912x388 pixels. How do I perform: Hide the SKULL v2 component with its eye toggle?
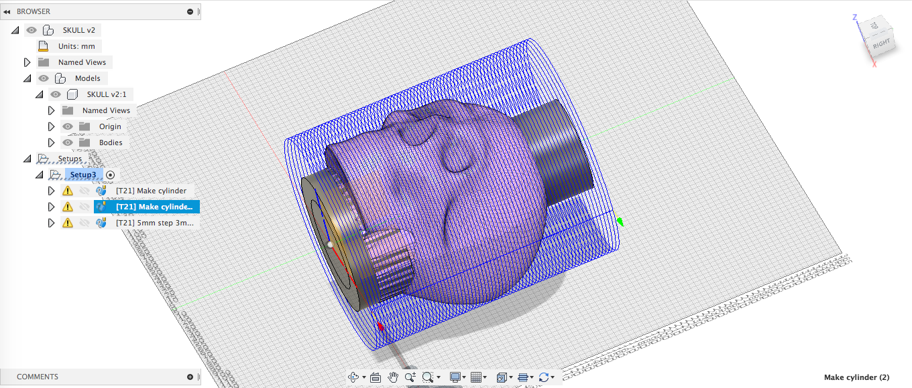pyautogui.click(x=31, y=29)
